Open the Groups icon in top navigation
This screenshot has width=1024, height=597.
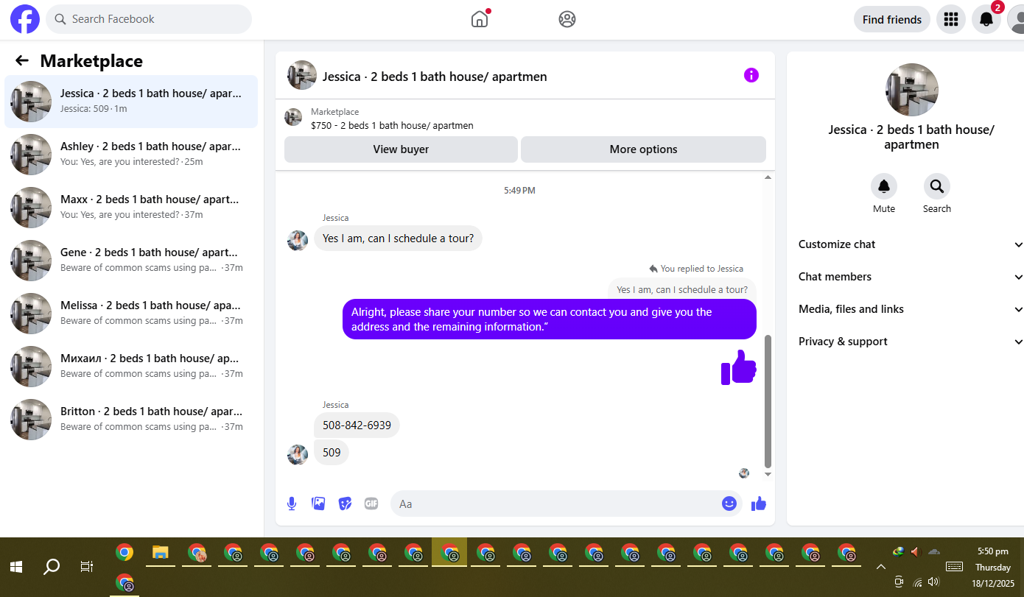[x=567, y=19]
